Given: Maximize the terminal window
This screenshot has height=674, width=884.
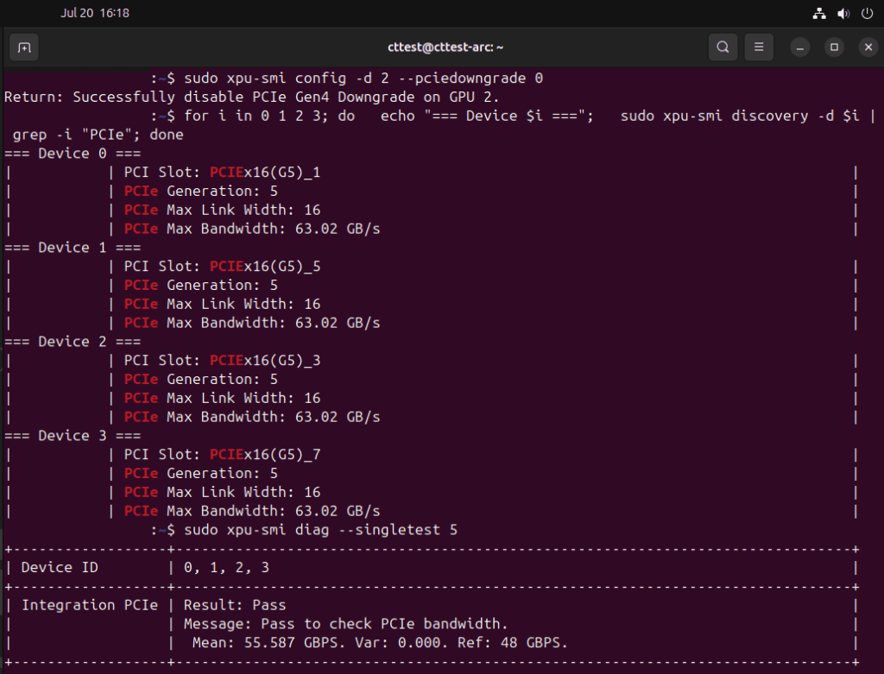Looking at the screenshot, I should 834,47.
